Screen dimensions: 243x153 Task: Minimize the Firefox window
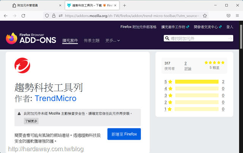(x=215, y=5)
